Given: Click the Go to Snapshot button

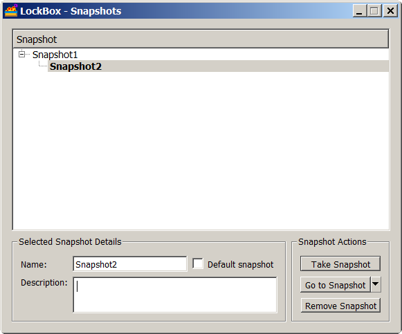Looking at the screenshot, I should (335, 285).
